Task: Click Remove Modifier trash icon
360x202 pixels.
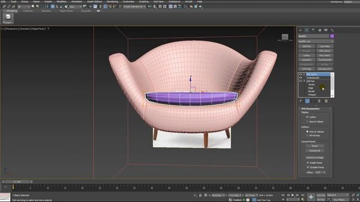Action: 319,101
